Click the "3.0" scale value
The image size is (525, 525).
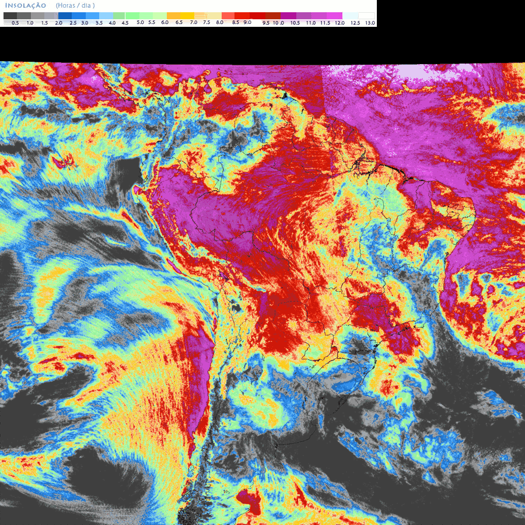point(85,23)
